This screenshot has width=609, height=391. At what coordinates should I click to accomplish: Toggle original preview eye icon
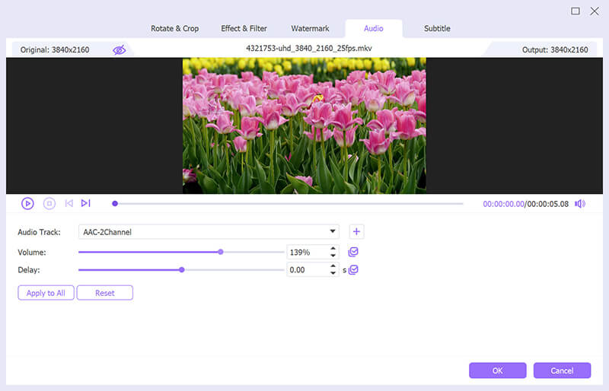pos(120,49)
